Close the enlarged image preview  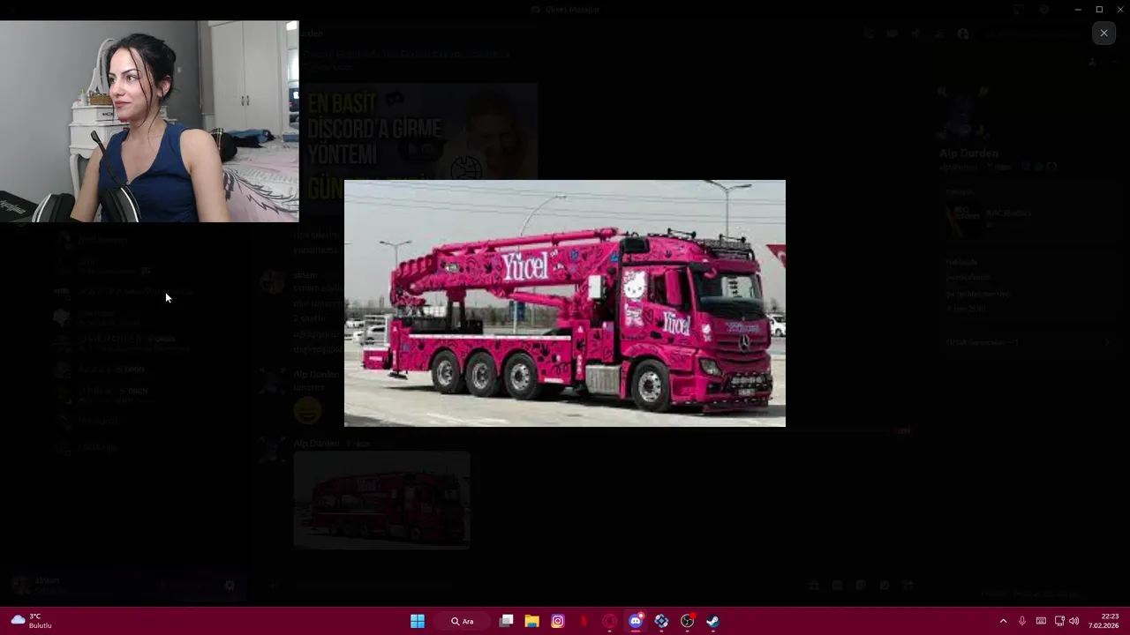tap(1104, 33)
